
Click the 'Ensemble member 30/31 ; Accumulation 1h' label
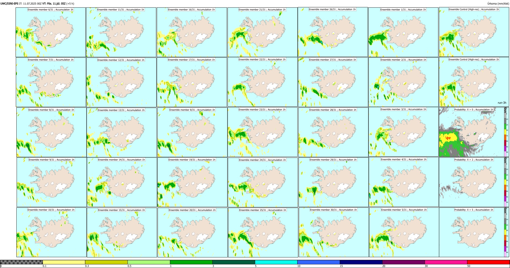pyautogui.click(x=333, y=210)
